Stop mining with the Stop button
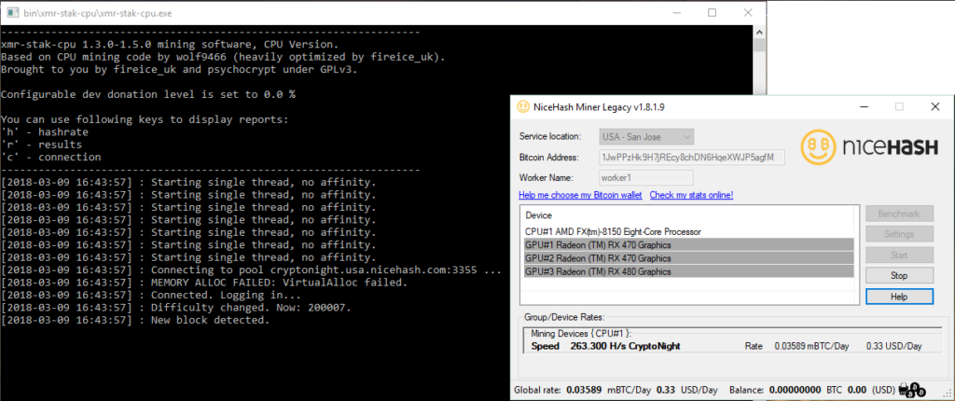955x401 pixels. point(899,275)
